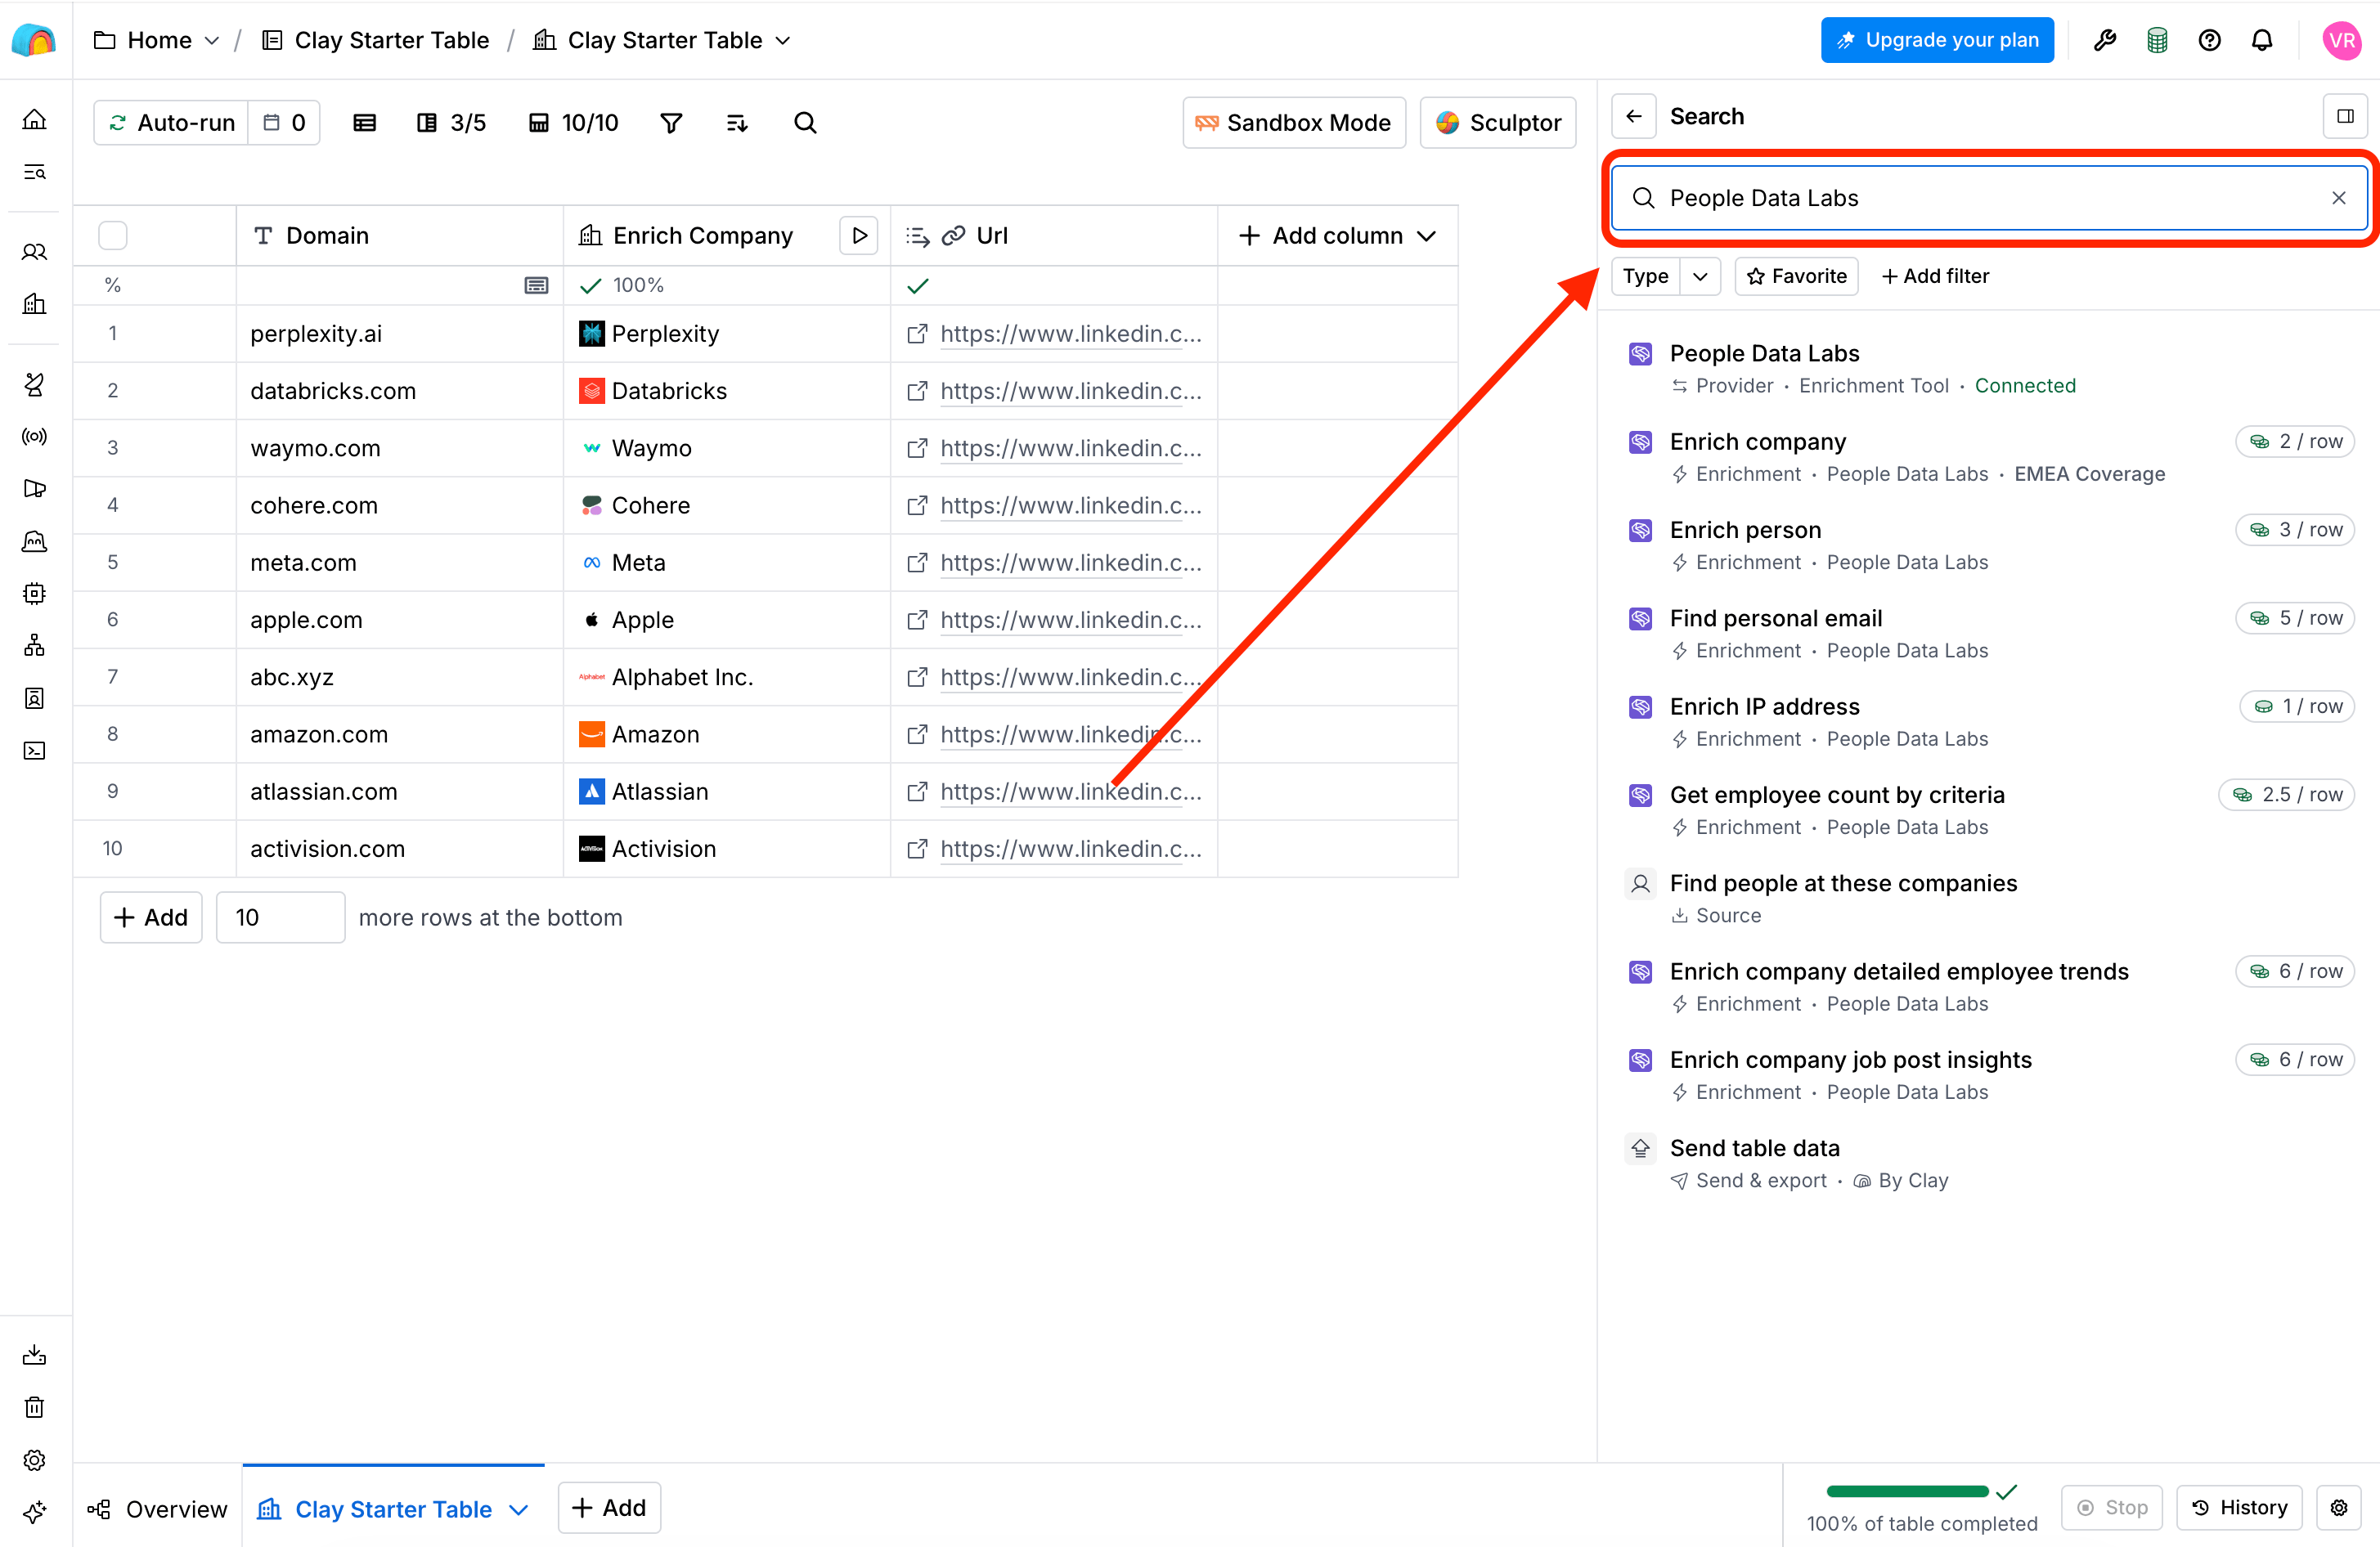Clear the People Data Labs search text
The width and height of the screenshot is (2380, 1547).
click(2339, 198)
